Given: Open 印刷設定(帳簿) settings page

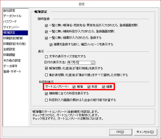Looking at the screenshot, I should [x=13, y=38].
